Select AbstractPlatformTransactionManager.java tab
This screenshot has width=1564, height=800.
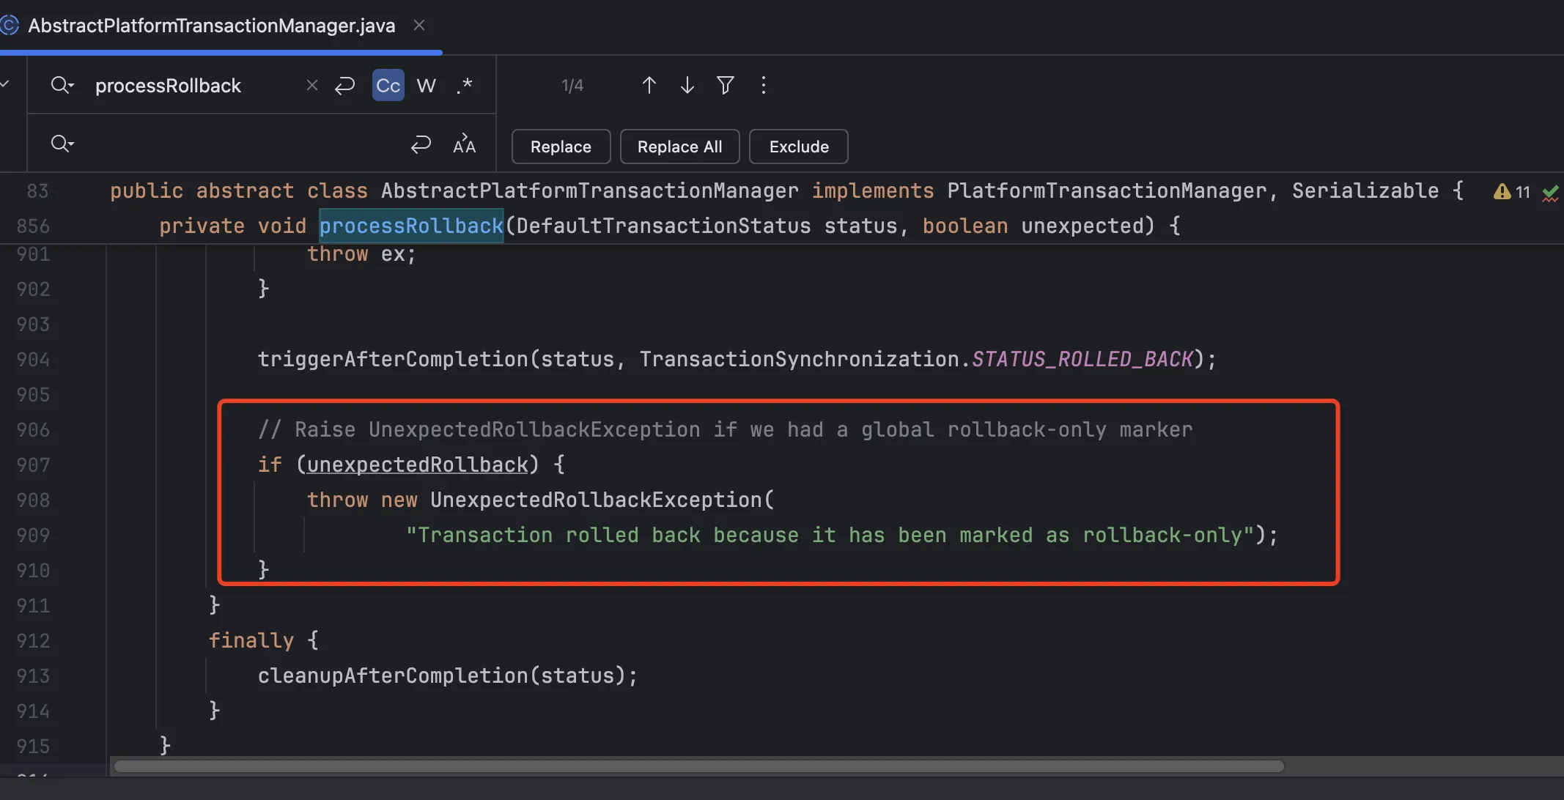(x=211, y=26)
